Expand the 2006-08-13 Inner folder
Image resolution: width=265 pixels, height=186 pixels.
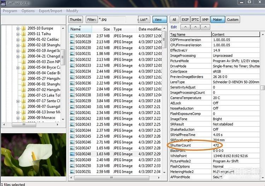click(x=18, y=112)
